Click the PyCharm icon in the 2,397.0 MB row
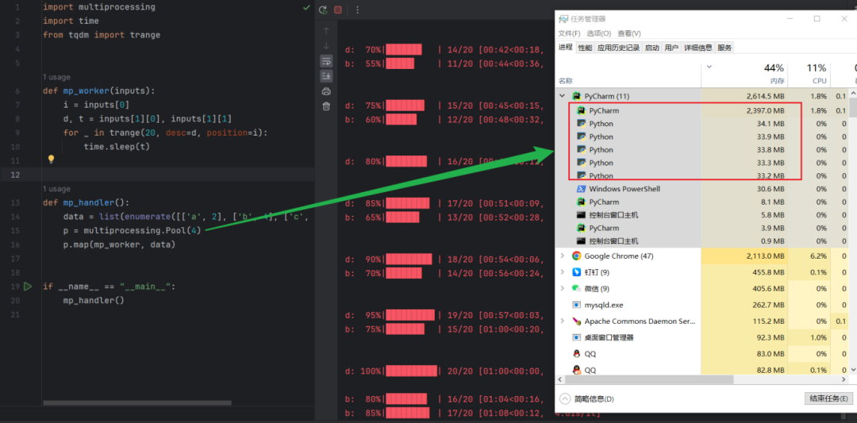Viewport: 857px width, 423px height. pos(581,110)
